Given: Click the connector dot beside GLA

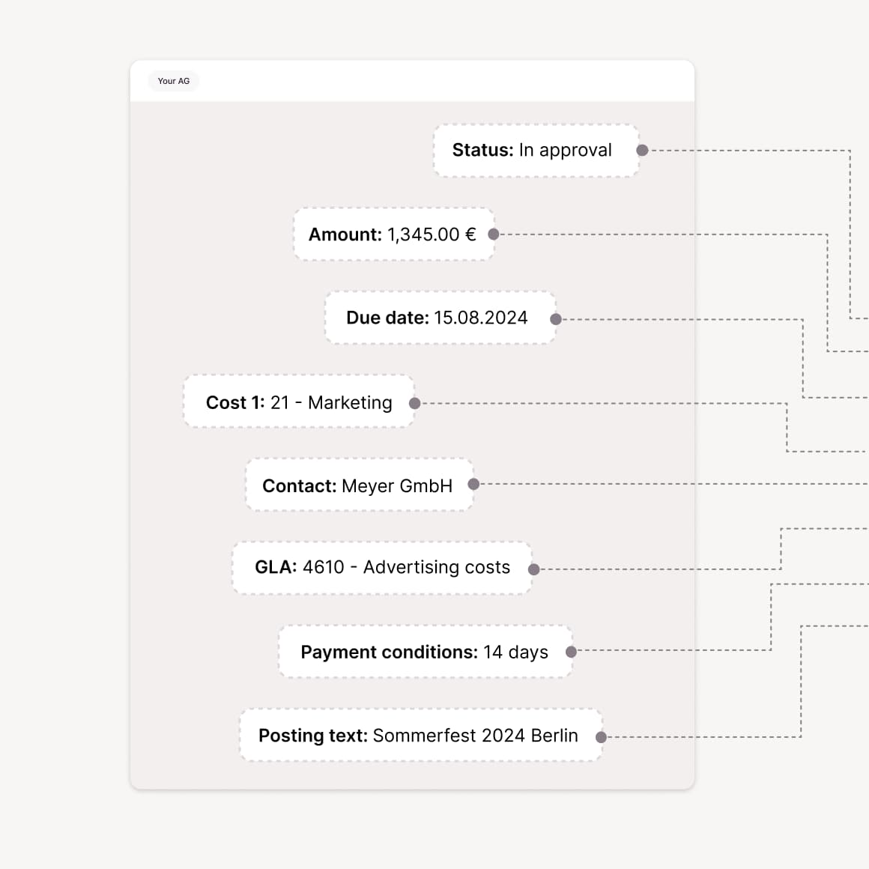Looking at the screenshot, I should coord(534,569).
